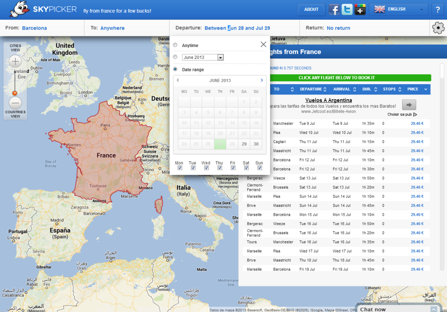Sort flights by DEPARTURE column
This screenshot has height=312, width=447.
point(313,89)
